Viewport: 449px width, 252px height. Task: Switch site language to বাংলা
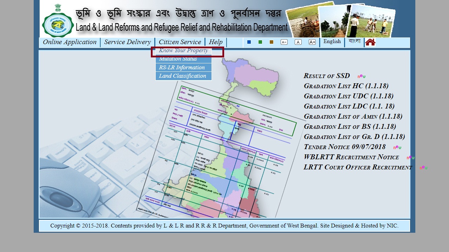pos(354,41)
